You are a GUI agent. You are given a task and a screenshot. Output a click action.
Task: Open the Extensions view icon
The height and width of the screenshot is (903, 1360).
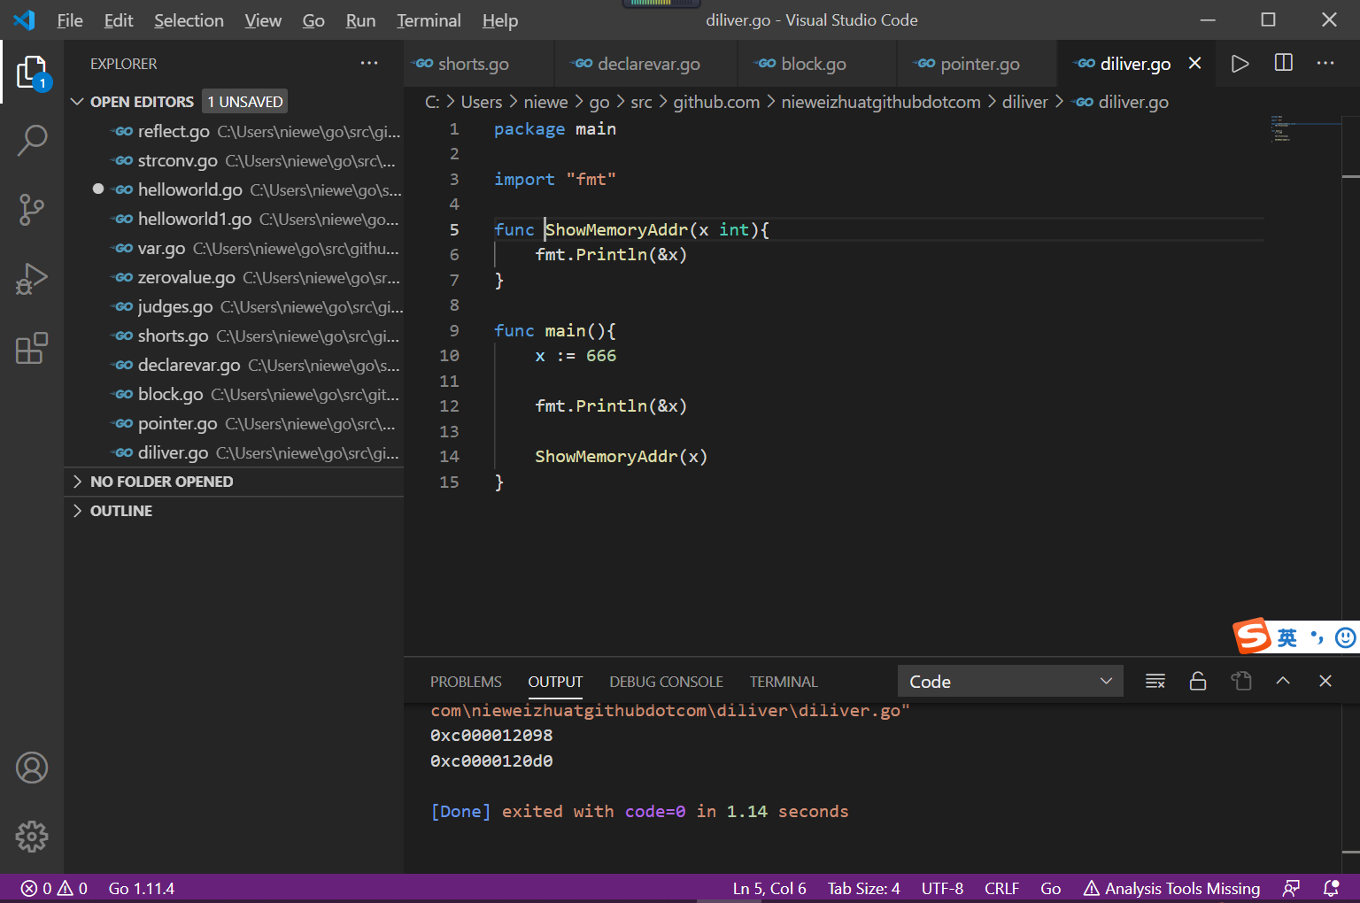tap(32, 348)
